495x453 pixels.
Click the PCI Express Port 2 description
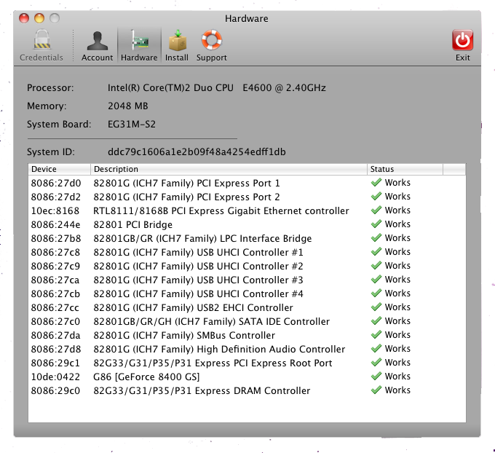186,197
